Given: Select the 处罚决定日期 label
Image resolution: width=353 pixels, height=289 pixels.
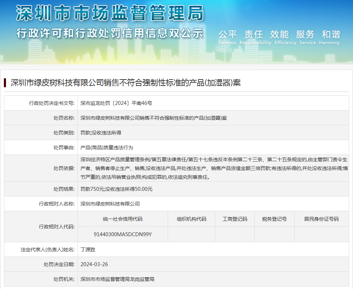Looking at the screenshot, I should 59,264.
